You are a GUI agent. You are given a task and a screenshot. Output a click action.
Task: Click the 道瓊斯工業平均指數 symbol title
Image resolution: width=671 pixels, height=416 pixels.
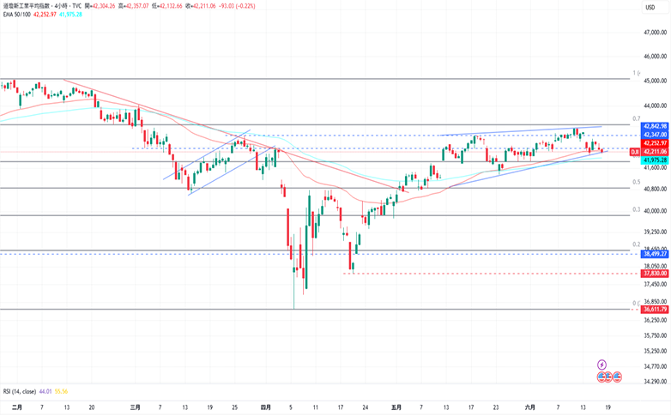coord(27,6)
